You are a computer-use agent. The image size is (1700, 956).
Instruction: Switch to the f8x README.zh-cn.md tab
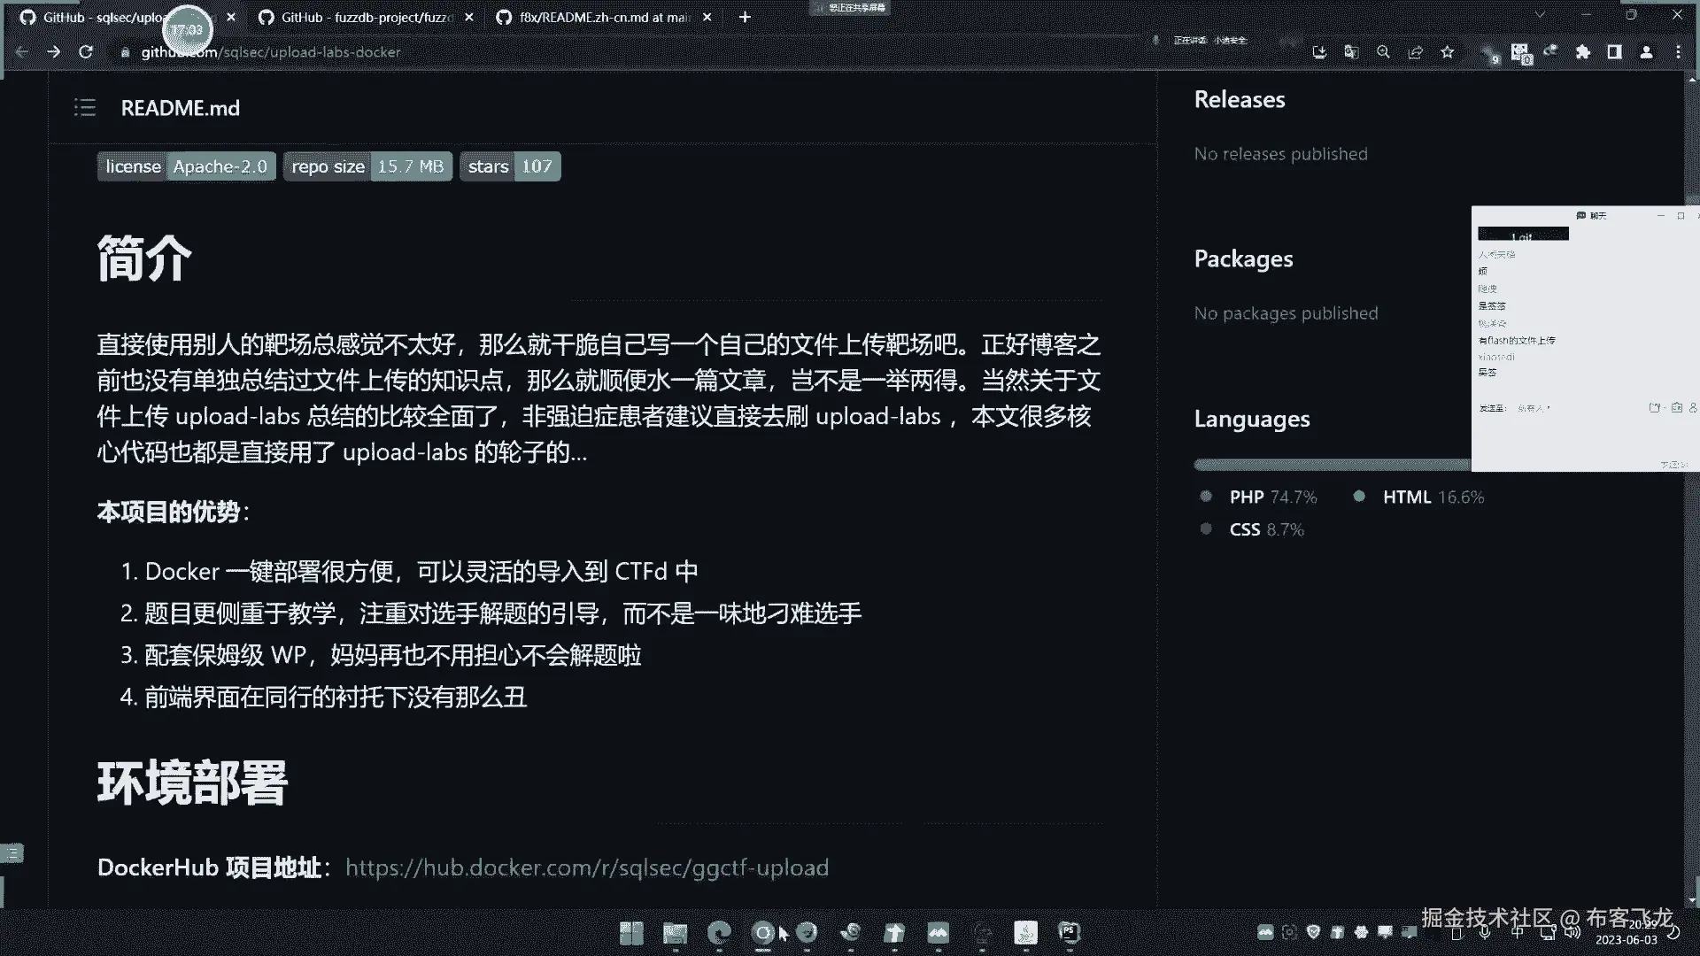pos(604,17)
